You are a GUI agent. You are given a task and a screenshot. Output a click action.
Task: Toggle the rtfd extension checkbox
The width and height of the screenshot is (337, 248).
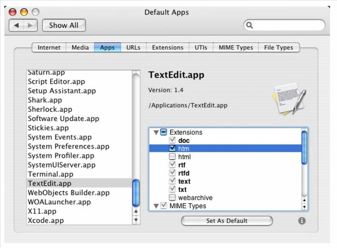coord(172,173)
